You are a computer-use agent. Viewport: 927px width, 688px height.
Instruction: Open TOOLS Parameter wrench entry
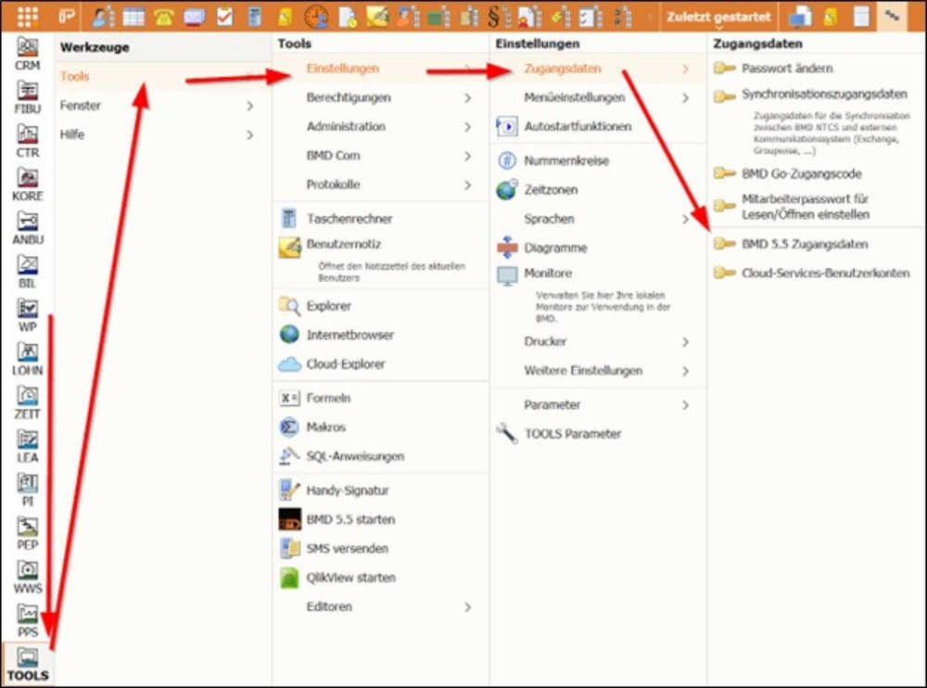point(572,434)
